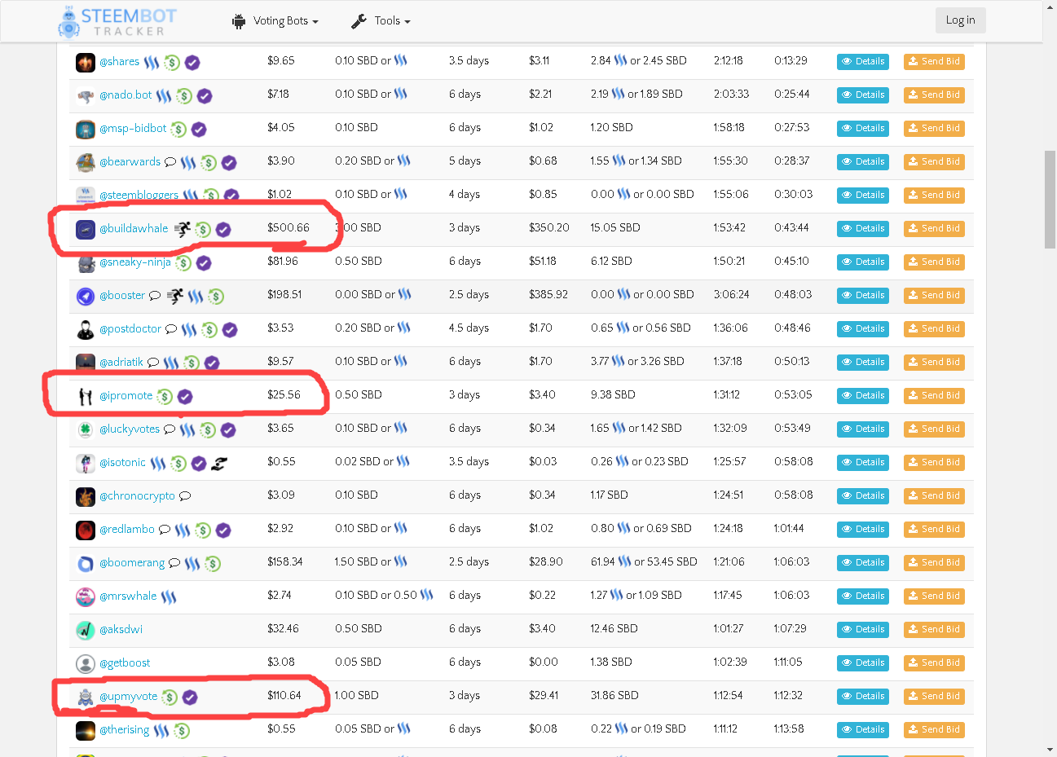Select the 61.94 or 53.45 SBD cell
This screenshot has height=757, width=1057.
point(644,562)
